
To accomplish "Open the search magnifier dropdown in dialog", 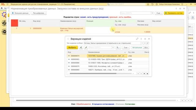I will click(x=118, y=48).
